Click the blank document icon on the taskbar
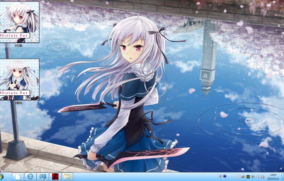Screen dimensions: 284x181 pos(18,177)
